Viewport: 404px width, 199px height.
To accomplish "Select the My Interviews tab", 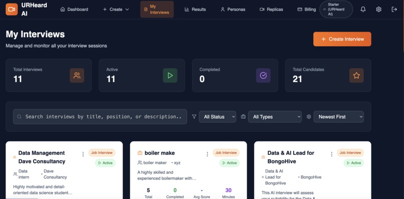I will (x=157, y=10).
